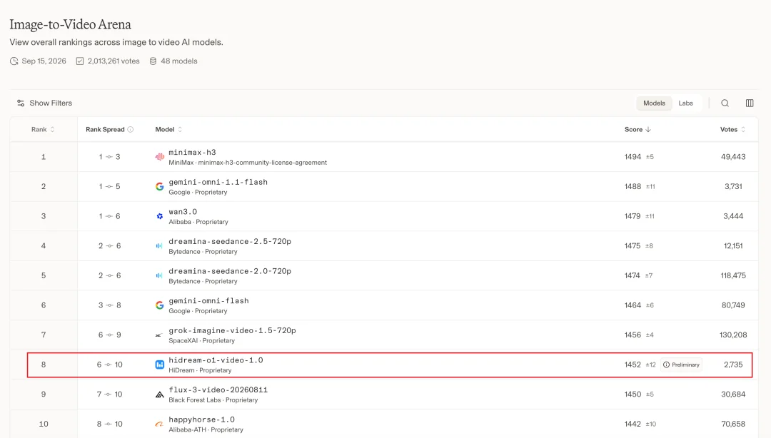Switch to the Labs tab
The width and height of the screenshot is (771, 438).
[685, 103]
